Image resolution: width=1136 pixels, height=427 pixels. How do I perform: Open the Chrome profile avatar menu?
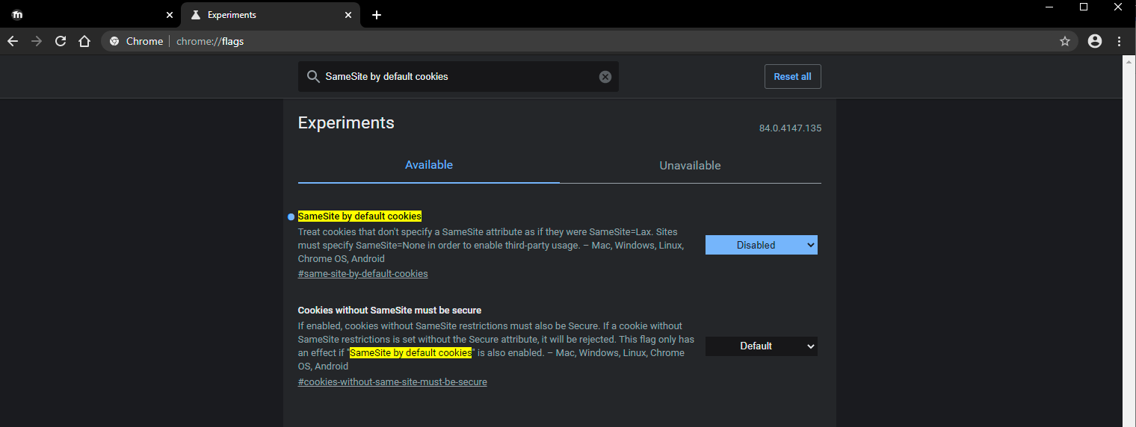click(1095, 41)
